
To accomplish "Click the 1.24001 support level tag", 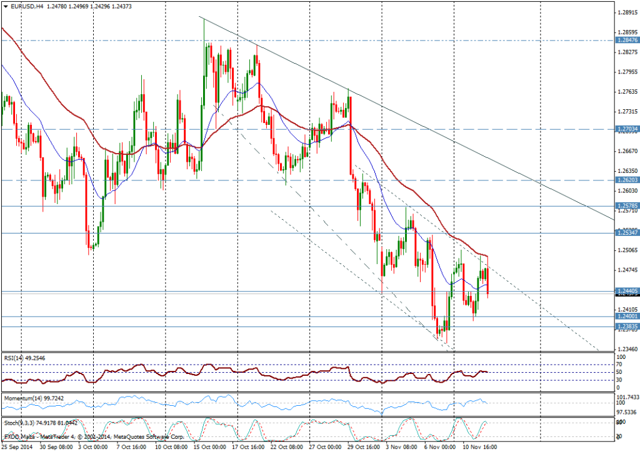I will pyautogui.click(x=627, y=317).
